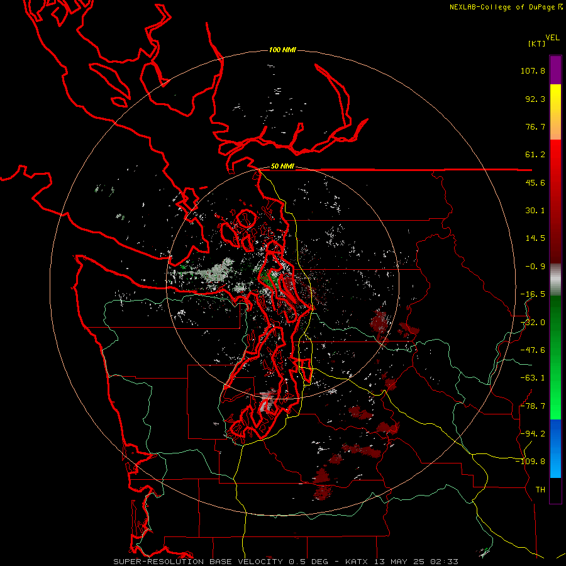Click the -47.6 legend value
566x566 pixels.
(533, 350)
